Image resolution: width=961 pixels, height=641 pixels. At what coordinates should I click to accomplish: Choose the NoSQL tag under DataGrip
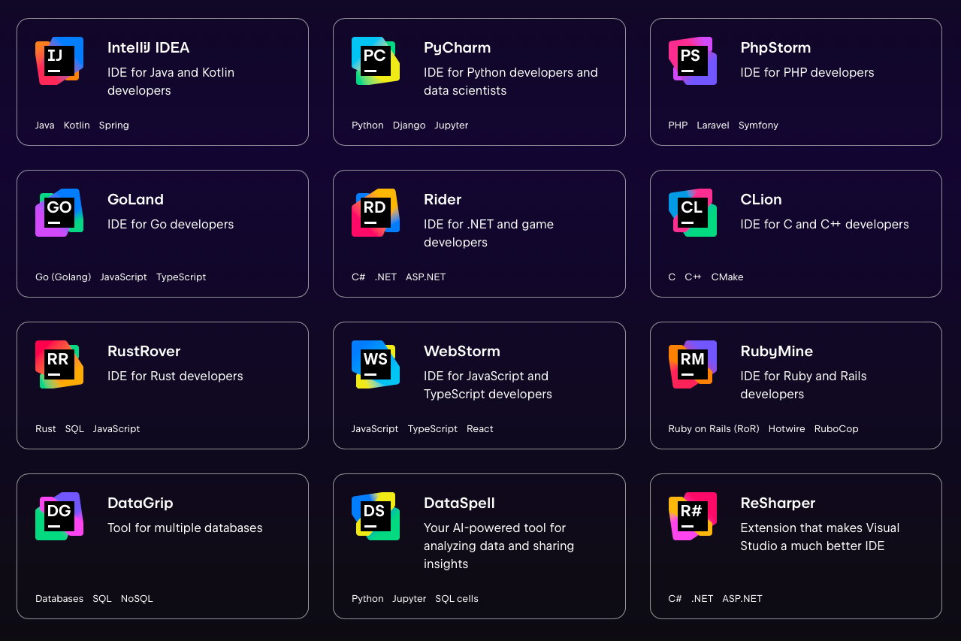137,599
